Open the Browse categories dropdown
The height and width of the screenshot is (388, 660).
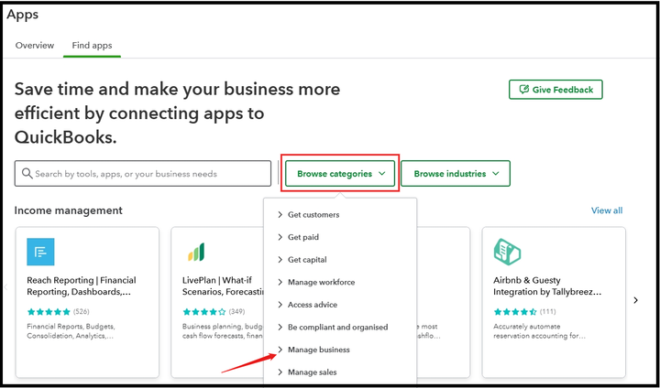pyautogui.click(x=339, y=174)
